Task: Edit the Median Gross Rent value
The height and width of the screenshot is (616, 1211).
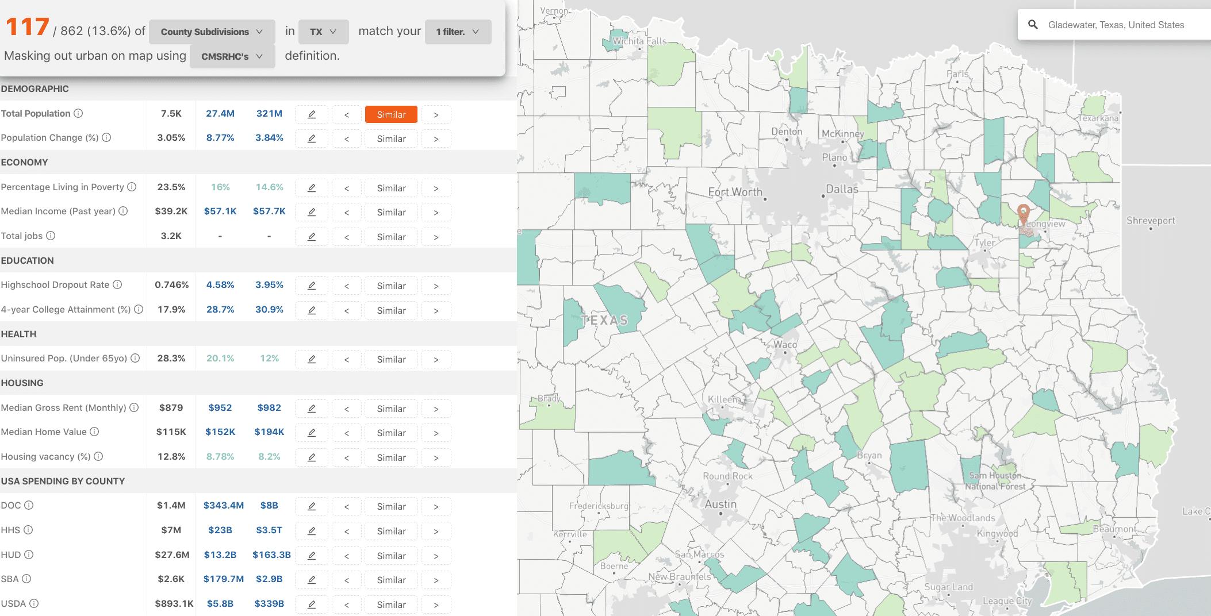Action: pos(312,409)
